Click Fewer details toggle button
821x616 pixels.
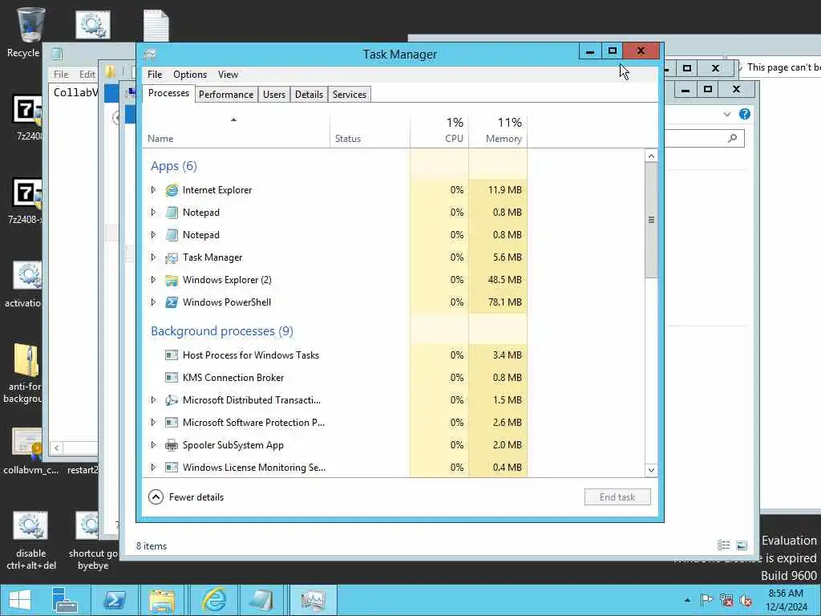click(x=186, y=497)
